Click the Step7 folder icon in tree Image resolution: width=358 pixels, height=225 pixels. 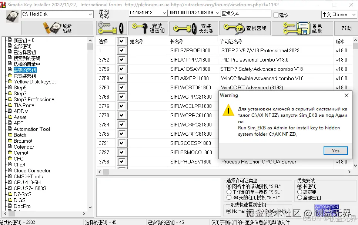click(10, 93)
